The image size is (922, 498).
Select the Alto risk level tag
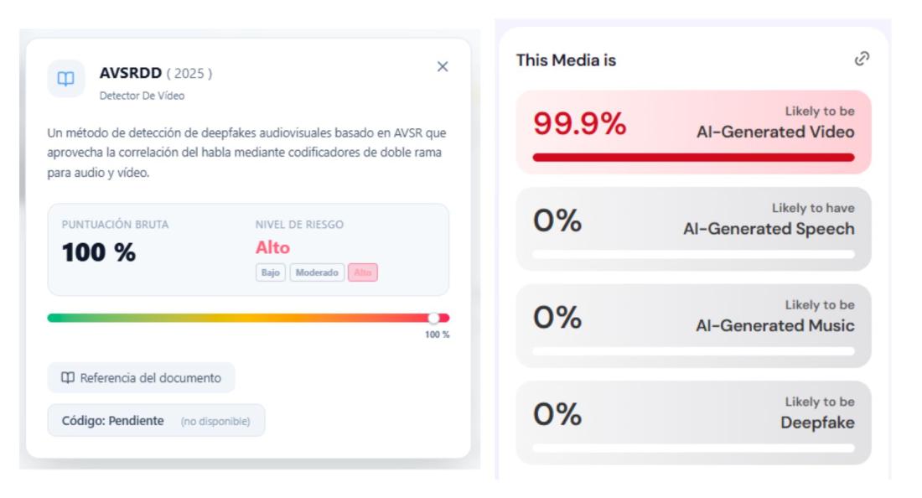(x=363, y=273)
